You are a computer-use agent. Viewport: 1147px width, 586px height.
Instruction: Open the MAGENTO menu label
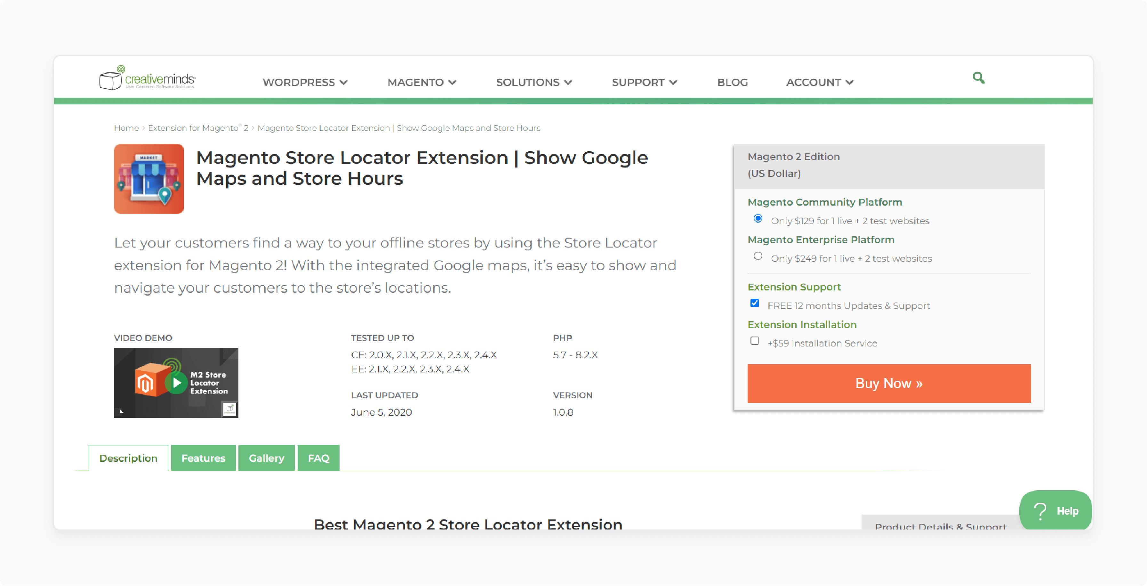pyautogui.click(x=415, y=82)
